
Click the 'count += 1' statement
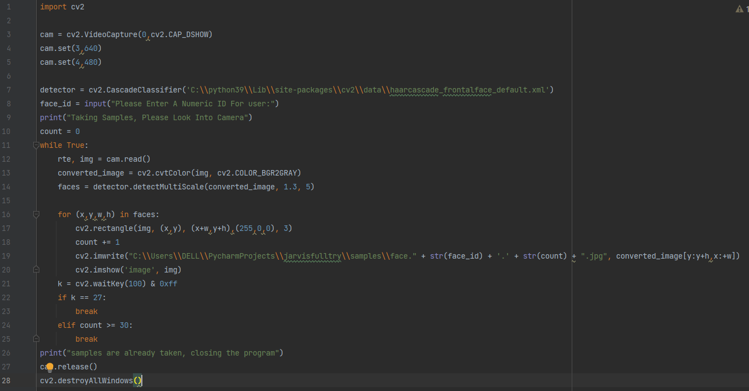click(98, 242)
